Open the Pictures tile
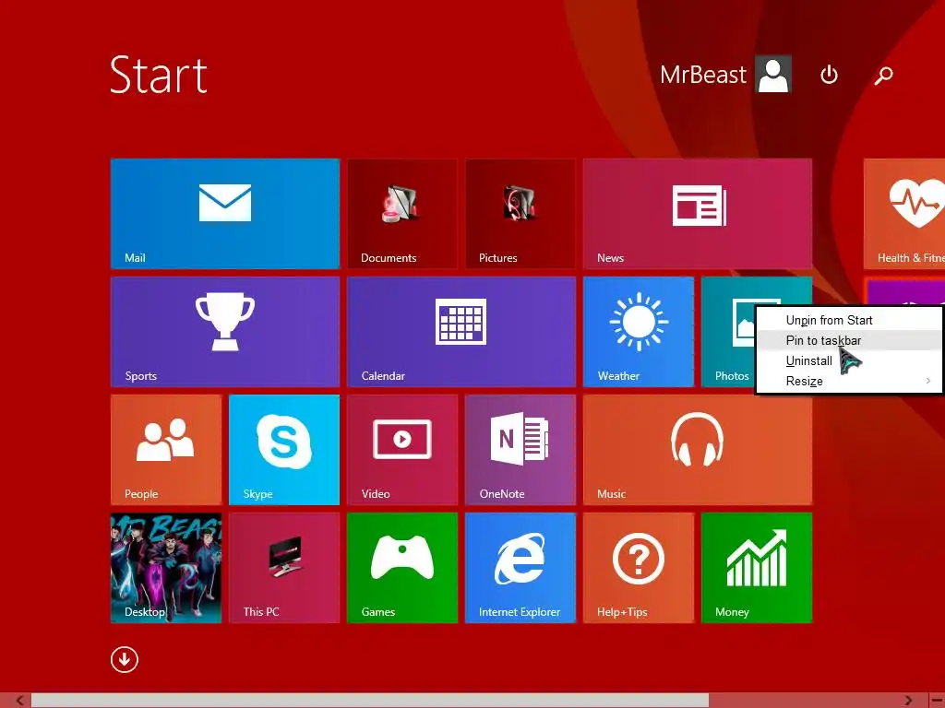The width and height of the screenshot is (945, 708). tap(520, 213)
